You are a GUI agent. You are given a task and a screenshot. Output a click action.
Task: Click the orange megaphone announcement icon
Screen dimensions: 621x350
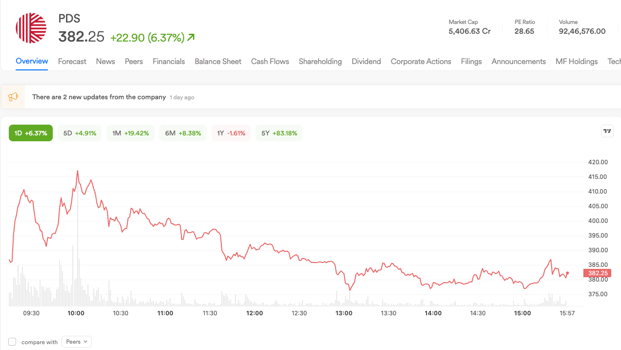pyautogui.click(x=13, y=97)
